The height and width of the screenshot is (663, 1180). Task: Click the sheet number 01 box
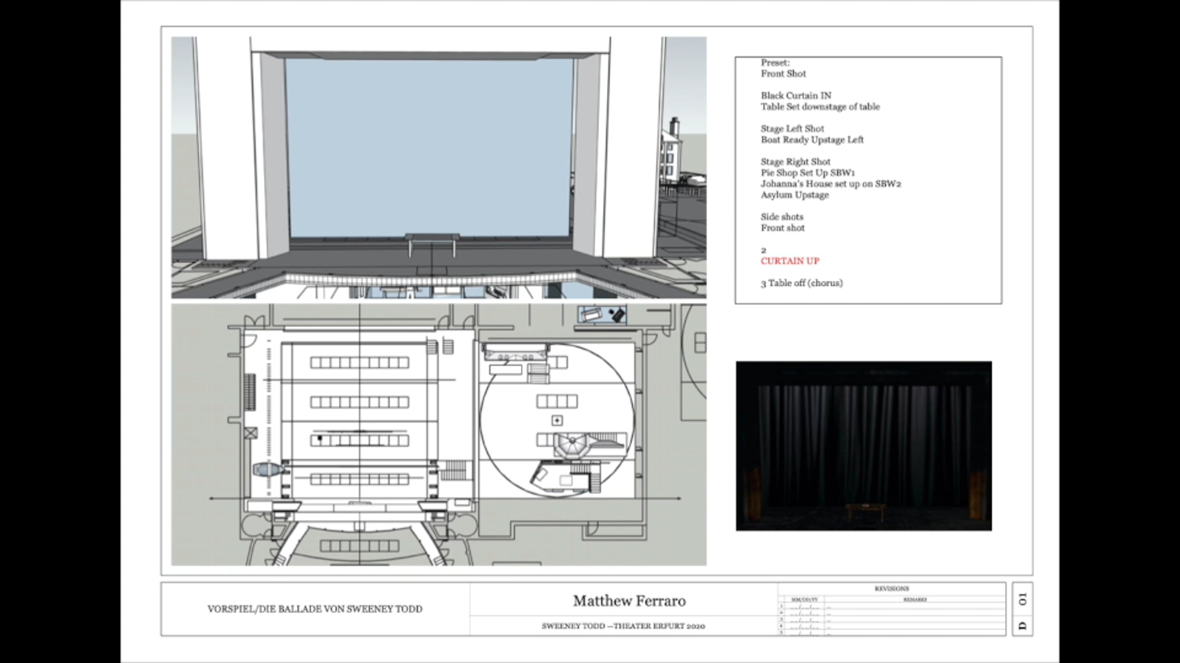1023,599
